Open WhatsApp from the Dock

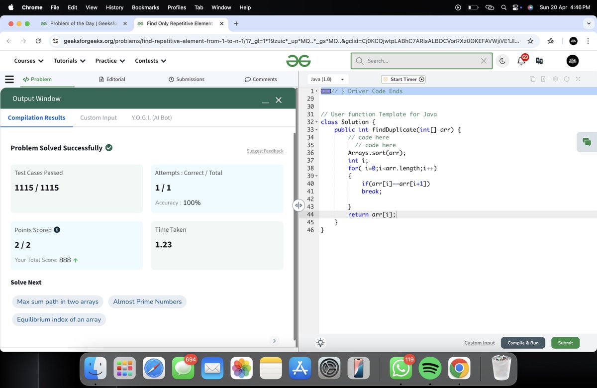click(x=400, y=369)
